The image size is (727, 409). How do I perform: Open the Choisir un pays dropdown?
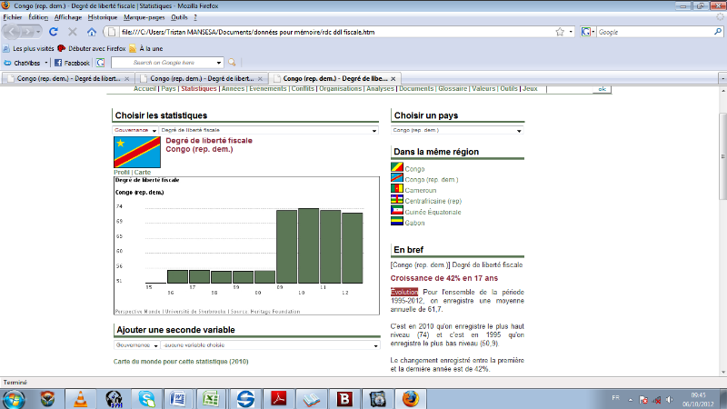point(458,131)
